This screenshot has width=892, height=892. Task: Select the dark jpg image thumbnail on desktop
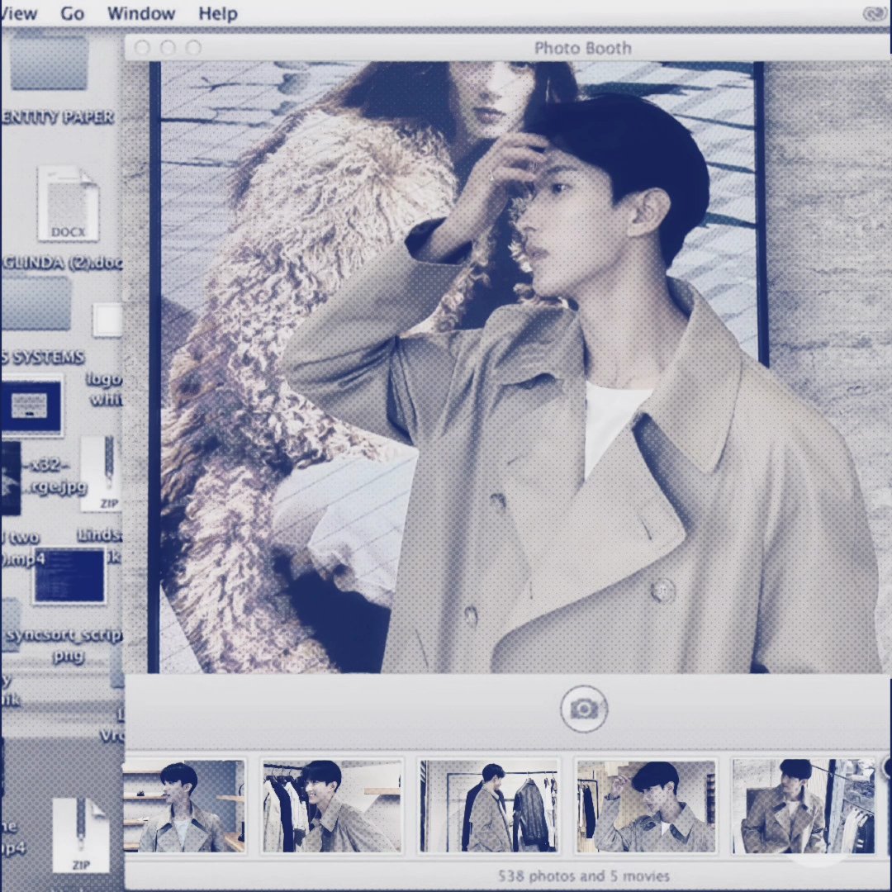coord(11,478)
